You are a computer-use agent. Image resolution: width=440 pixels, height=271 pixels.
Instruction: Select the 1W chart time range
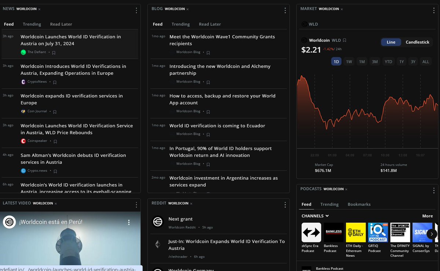[349, 62]
